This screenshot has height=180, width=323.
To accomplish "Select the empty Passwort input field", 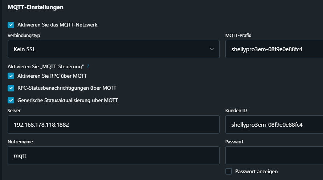I will point(274,155).
